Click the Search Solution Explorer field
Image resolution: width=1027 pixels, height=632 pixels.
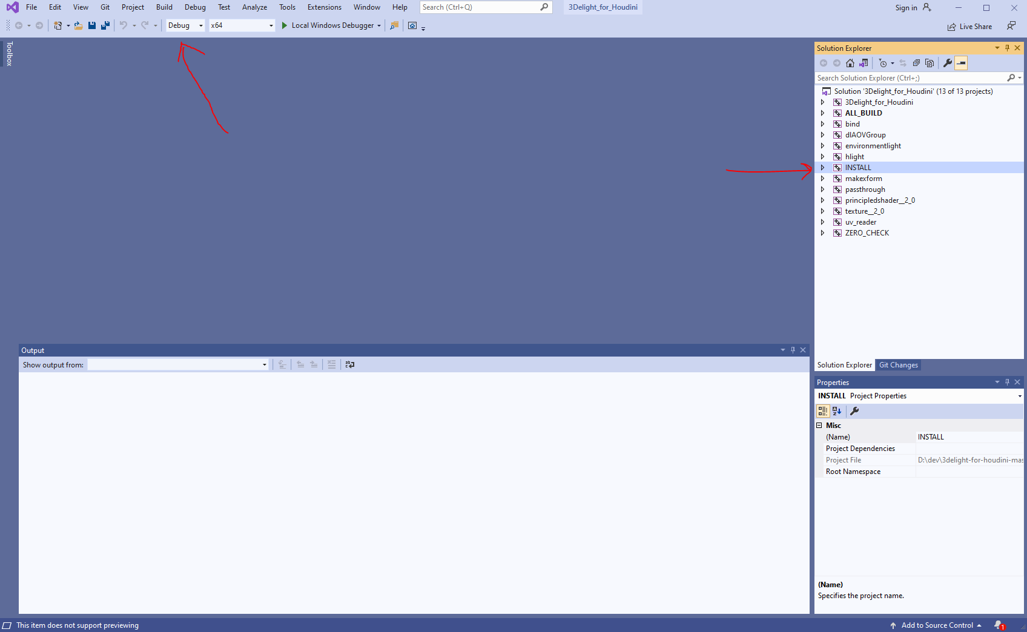tap(910, 78)
